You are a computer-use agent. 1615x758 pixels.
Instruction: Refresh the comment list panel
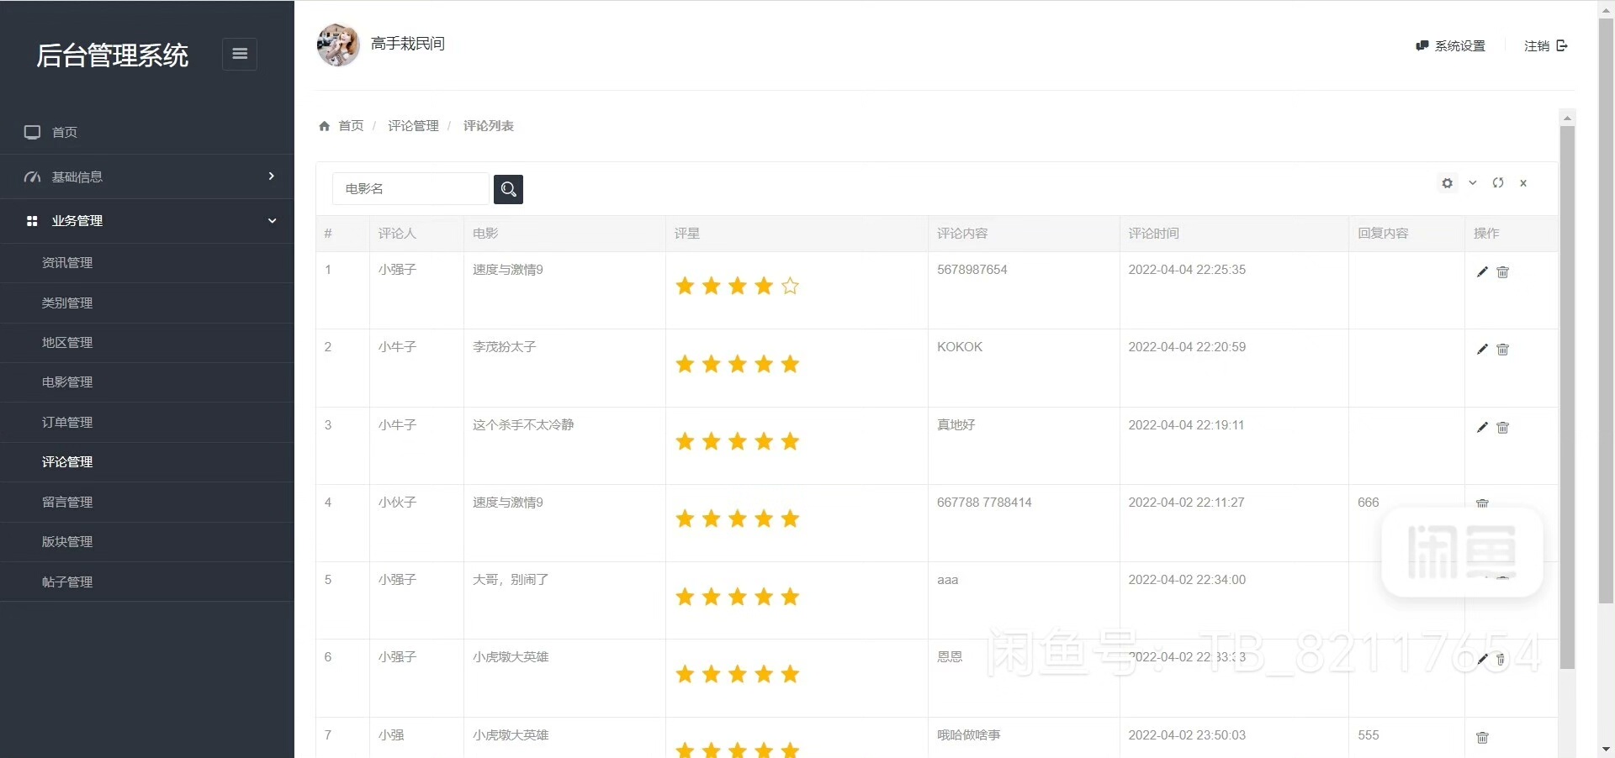click(1498, 183)
